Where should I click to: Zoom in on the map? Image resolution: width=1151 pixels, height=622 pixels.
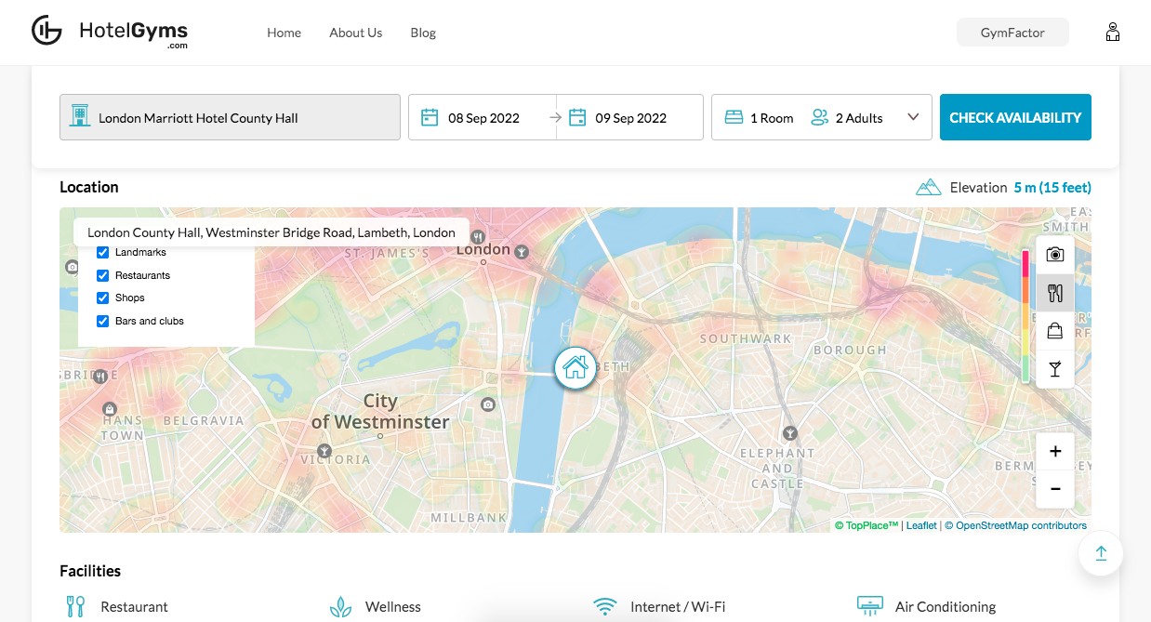click(x=1055, y=452)
